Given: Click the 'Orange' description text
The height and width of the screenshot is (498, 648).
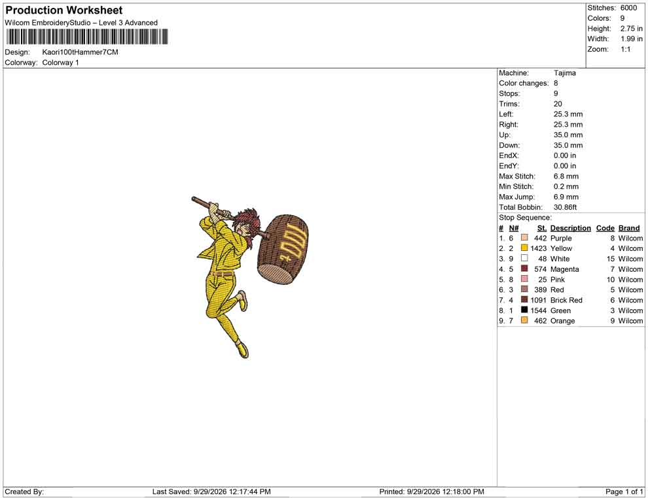Looking at the screenshot, I should [x=562, y=321].
